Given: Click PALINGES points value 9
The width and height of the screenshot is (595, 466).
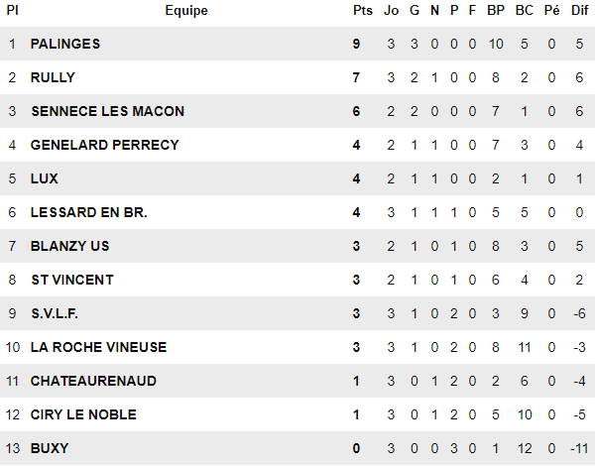Looking at the screenshot, I should coord(356,44).
